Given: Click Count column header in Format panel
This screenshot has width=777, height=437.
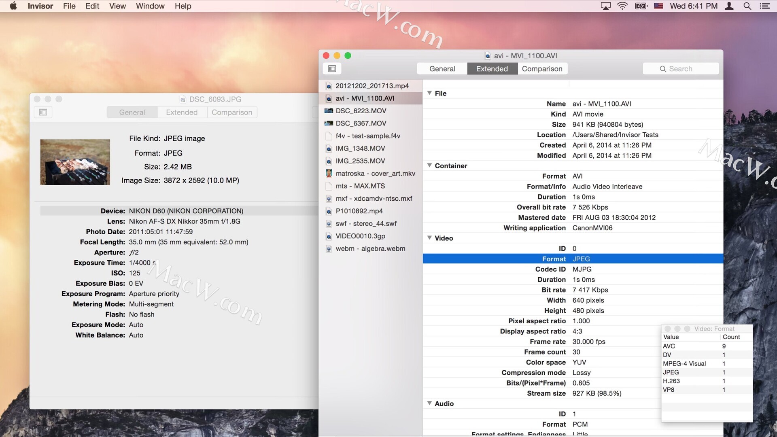Looking at the screenshot, I should coord(737,337).
